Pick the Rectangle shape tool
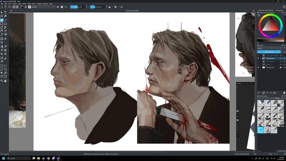Viewport: 286px width, 161px height. 2,24
